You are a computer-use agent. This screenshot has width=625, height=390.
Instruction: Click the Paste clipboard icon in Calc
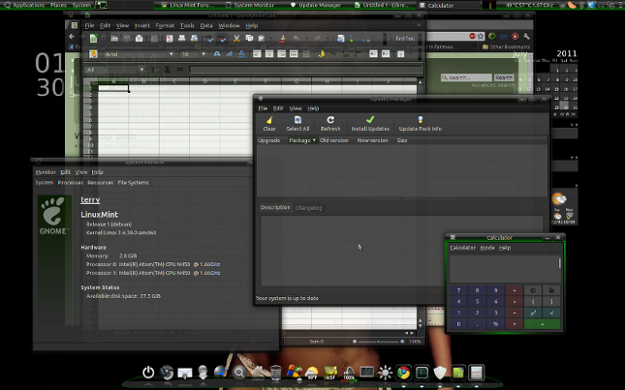click(262, 38)
